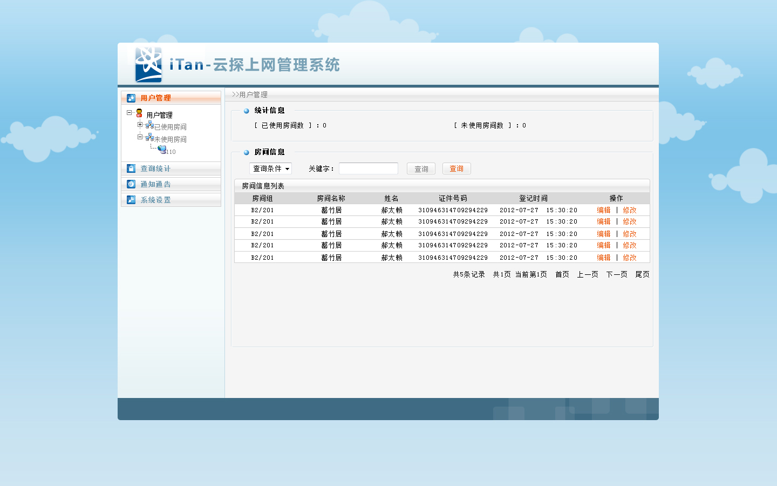Click the 未使用房间数 statistic text
The width and height of the screenshot is (777, 486).
coord(489,125)
